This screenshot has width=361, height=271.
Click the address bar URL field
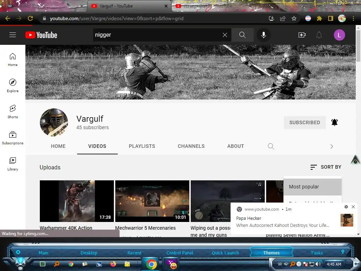(152, 18)
